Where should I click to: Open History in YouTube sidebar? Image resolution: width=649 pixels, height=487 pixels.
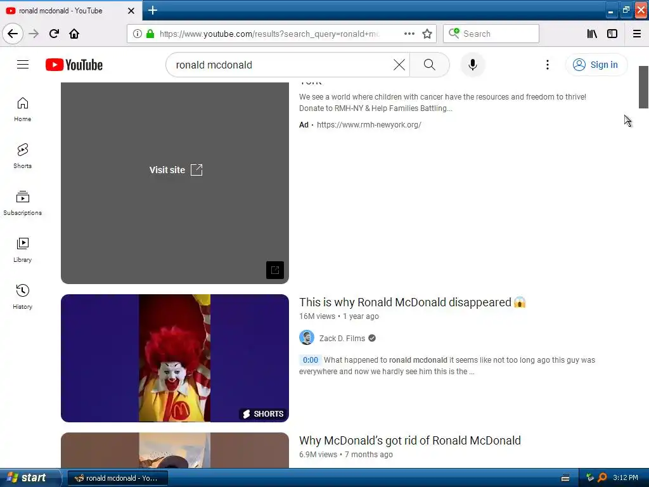22,297
